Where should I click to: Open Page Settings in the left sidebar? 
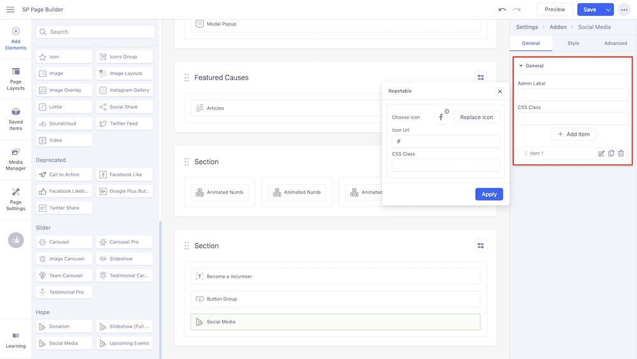pyautogui.click(x=16, y=199)
